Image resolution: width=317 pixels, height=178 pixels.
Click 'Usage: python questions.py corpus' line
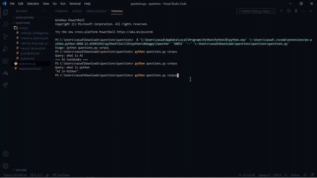82,48
